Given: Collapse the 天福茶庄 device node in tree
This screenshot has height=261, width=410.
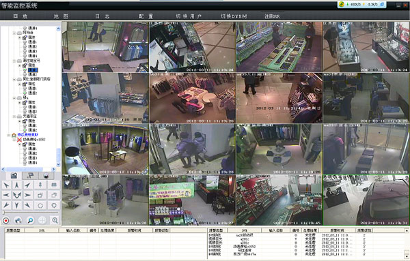Looking at the screenshot, I should [14, 116].
